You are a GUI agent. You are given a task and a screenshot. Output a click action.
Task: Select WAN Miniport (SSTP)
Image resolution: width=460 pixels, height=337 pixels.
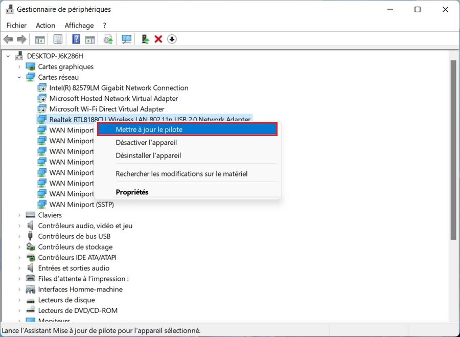coord(82,205)
